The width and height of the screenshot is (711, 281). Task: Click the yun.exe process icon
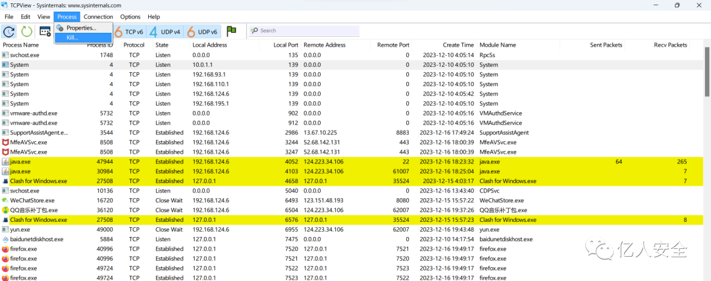pos(5,229)
